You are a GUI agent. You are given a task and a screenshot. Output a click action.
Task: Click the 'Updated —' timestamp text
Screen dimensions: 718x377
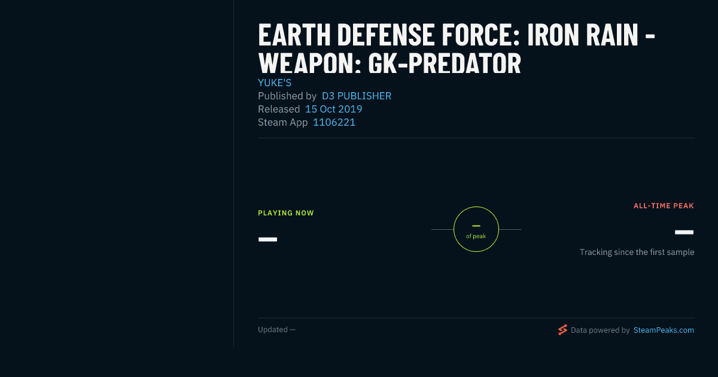pyautogui.click(x=277, y=330)
